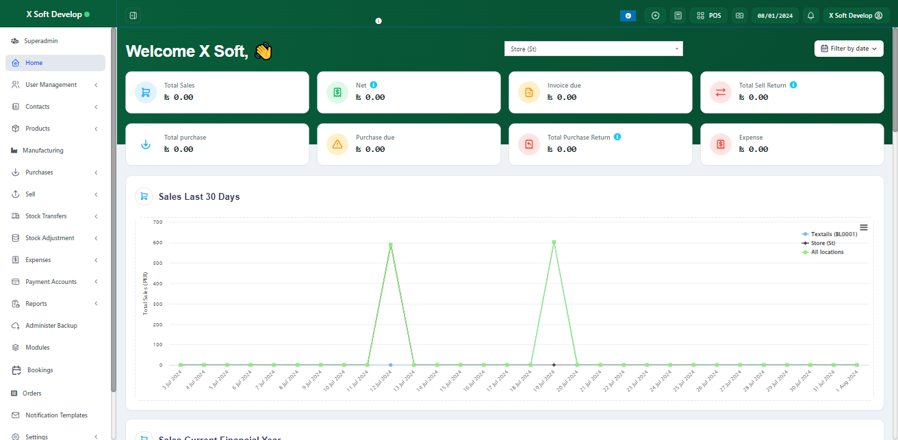898x440 pixels.
Task: Toggle the Textails (BL0001) series in legend
Action: pyautogui.click(x=833, y=234)
